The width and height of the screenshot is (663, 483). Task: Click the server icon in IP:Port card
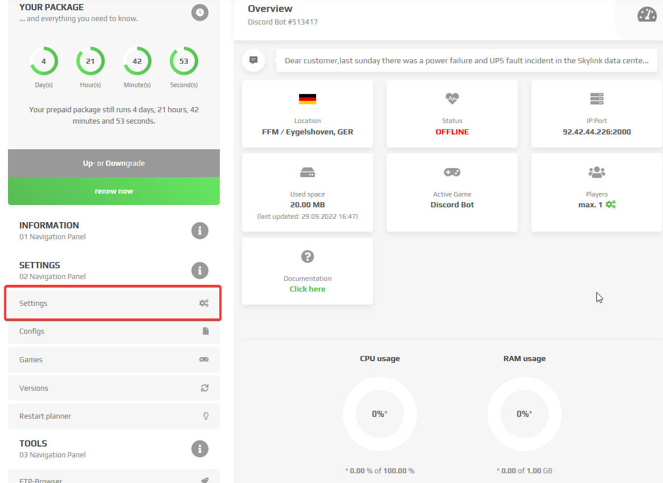point(596,99)
